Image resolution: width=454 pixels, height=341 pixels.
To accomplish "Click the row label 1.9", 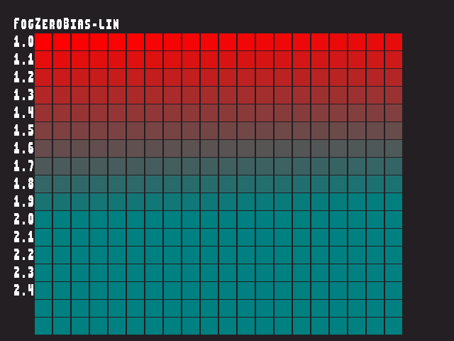I will point(23,202).
